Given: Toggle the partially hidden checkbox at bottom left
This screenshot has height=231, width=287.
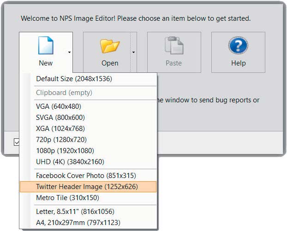Looking at the screenshot, I should [17, 142].
